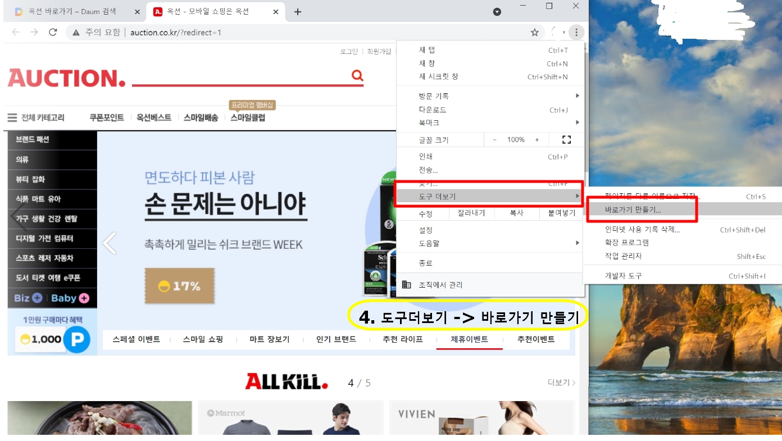Open 다운로드 from the menu
The image size is (782, 441).
click(x=490, y=110)
